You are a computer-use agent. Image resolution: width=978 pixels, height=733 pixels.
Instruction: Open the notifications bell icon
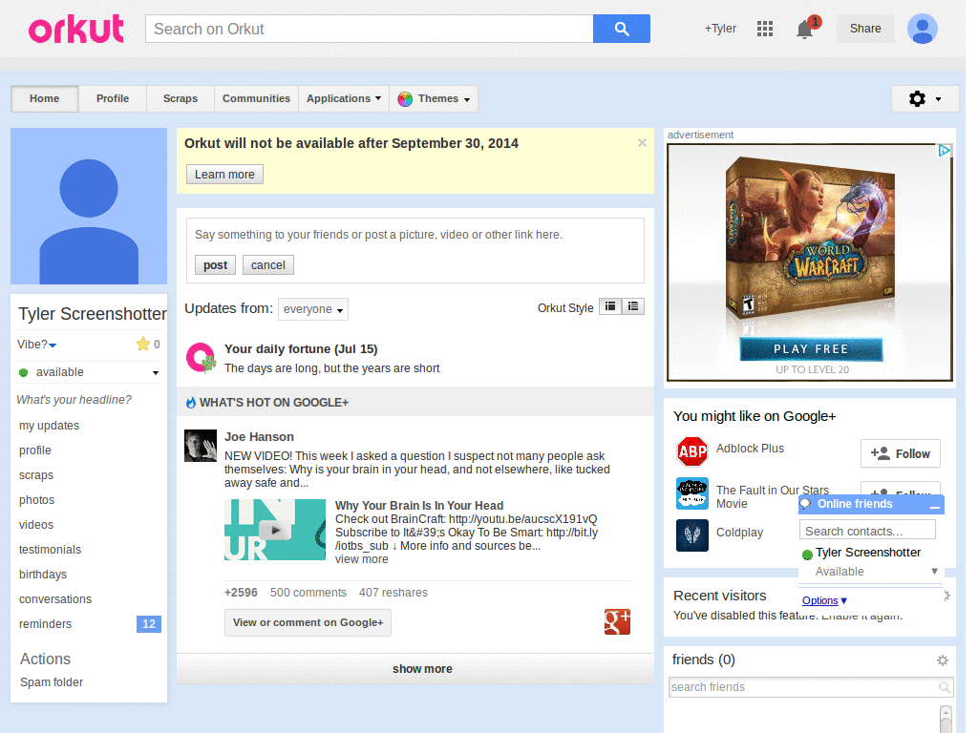[x=804, y=29]
